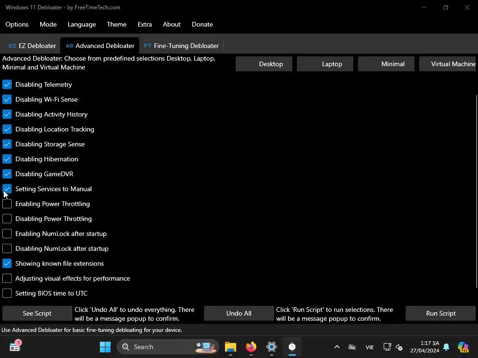Check Enabling Power Throttling
This screenshot has width=478, height=358.
7,204
